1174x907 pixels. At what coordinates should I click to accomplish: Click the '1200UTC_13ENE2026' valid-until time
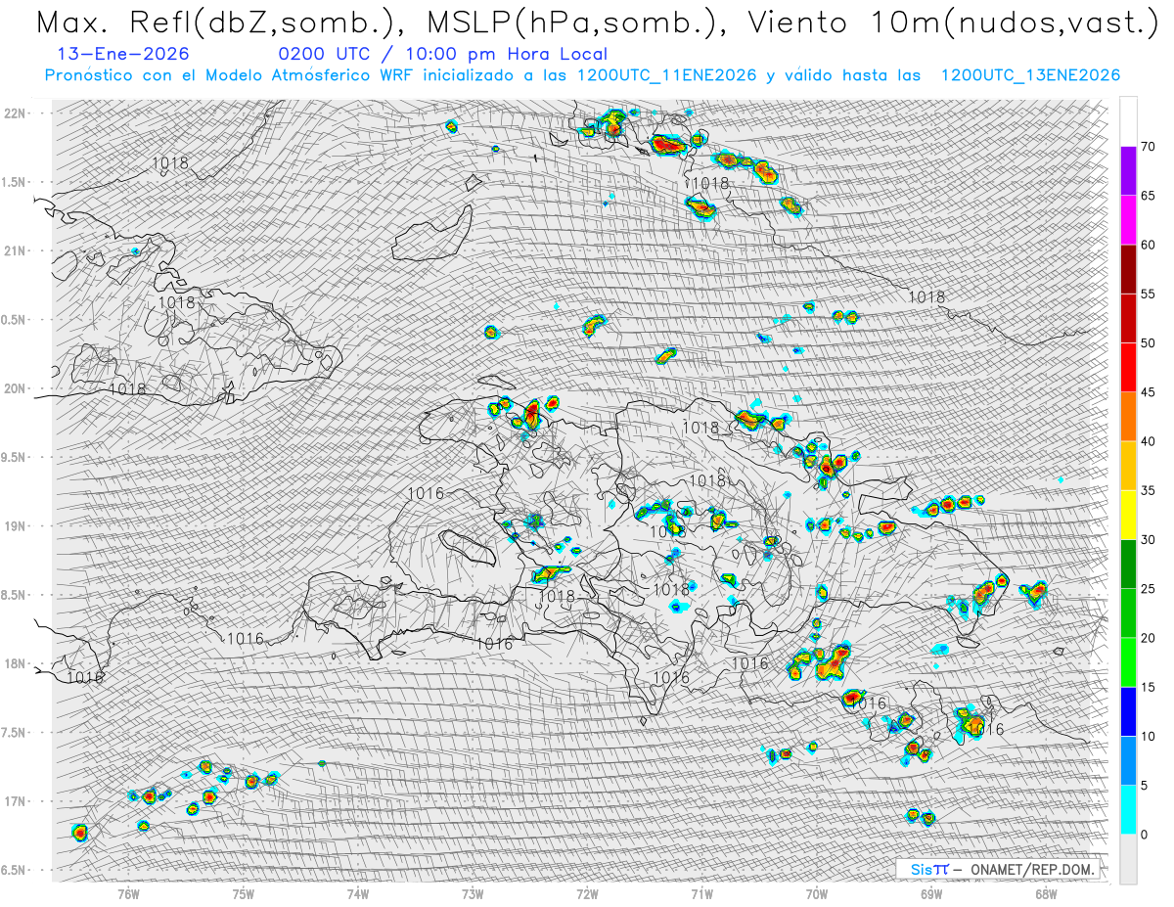(x=1030, y=75)
